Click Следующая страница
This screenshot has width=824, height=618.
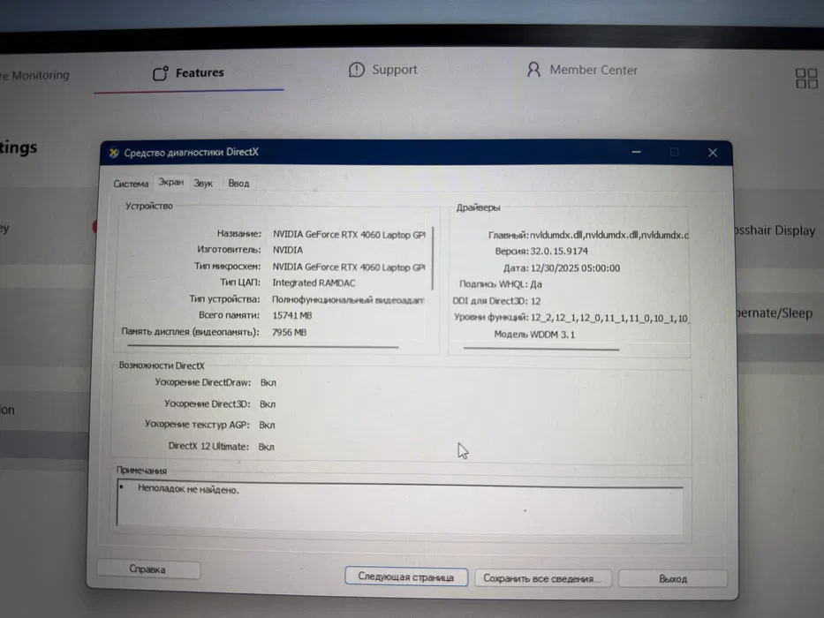click(405, 576)
